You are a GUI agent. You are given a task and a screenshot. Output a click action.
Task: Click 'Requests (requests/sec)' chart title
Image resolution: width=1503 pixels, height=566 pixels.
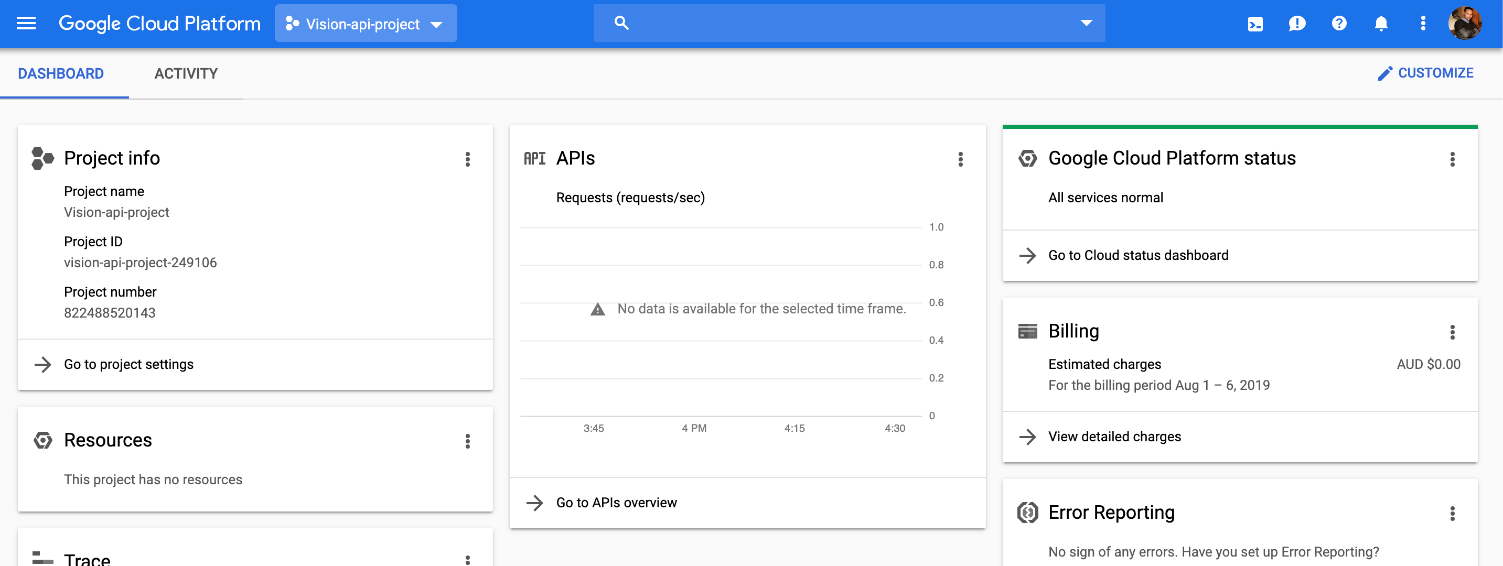pyautogui.click(x=630, y=198)
